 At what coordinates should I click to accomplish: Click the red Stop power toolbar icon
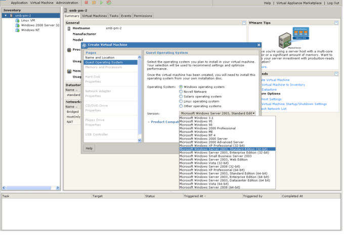(87, 3)
